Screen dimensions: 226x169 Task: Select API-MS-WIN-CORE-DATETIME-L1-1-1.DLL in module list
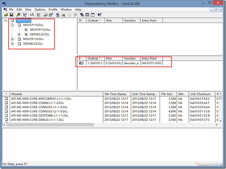tap(40, 116)
